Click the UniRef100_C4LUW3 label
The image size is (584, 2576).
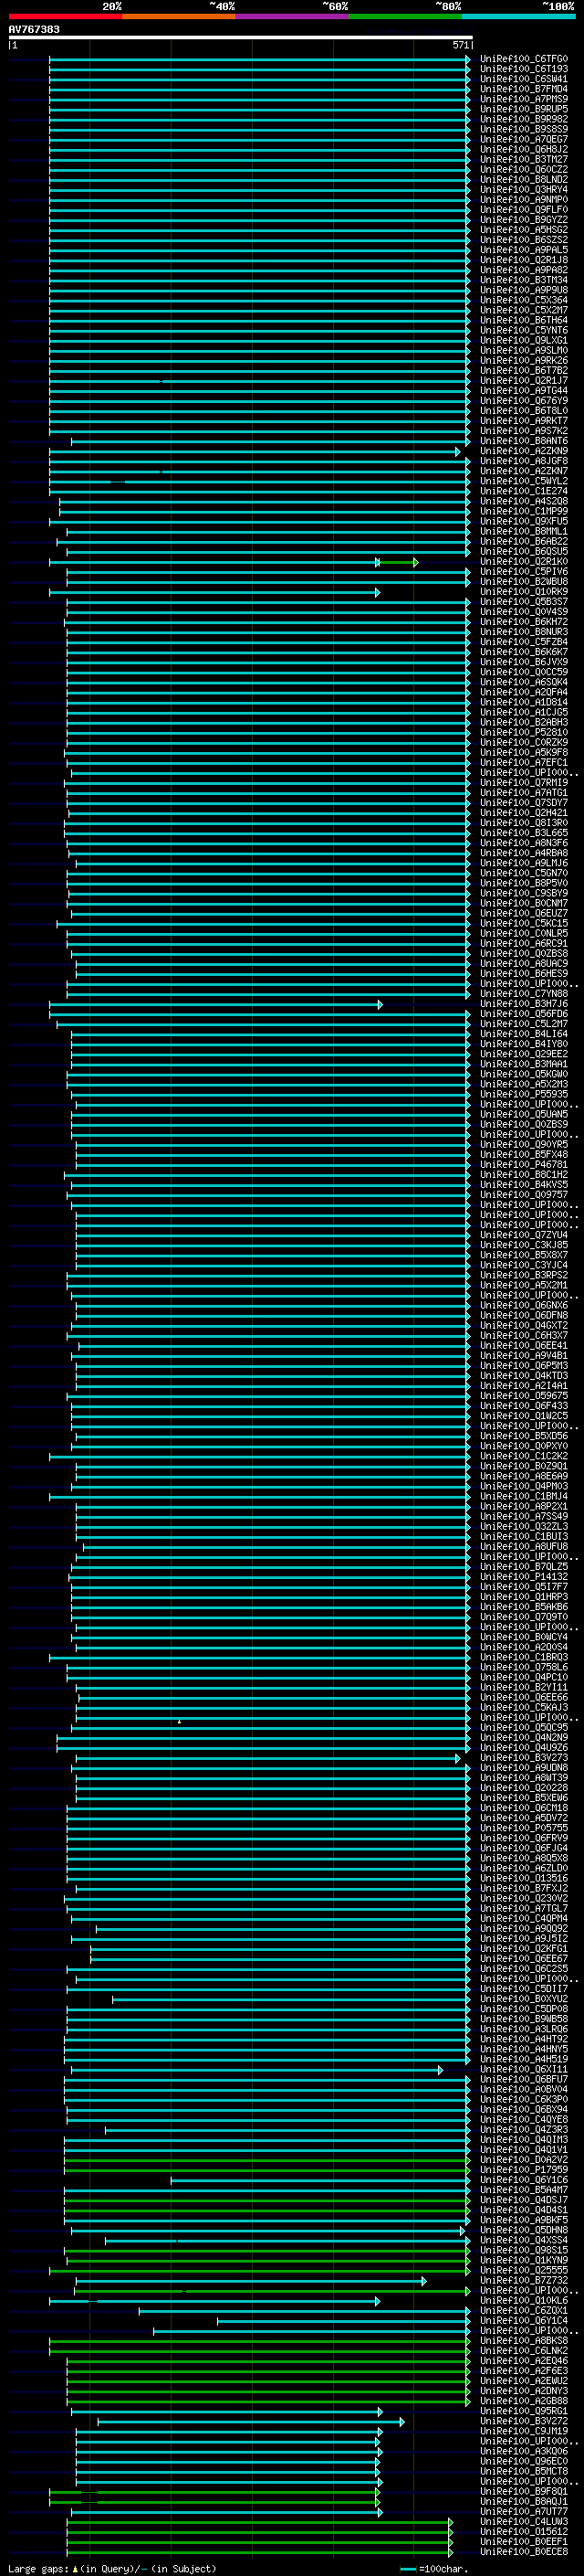524,2521
